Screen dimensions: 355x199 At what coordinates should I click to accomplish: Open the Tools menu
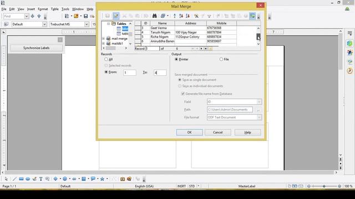click(65, 9)
